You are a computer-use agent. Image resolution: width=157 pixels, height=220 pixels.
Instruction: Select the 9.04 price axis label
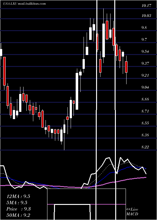[x=145, y=87]
